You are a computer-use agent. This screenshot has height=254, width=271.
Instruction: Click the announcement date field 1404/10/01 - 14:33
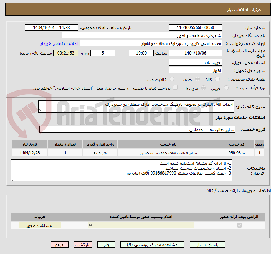click(x=52, y=28)
